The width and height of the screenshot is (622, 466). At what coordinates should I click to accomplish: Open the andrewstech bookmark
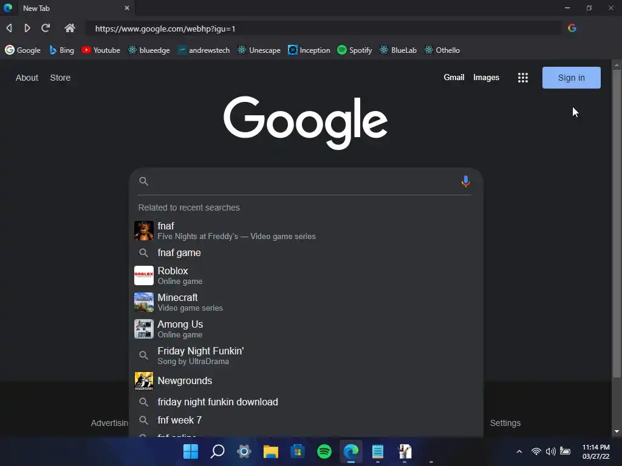pos(203,50)
